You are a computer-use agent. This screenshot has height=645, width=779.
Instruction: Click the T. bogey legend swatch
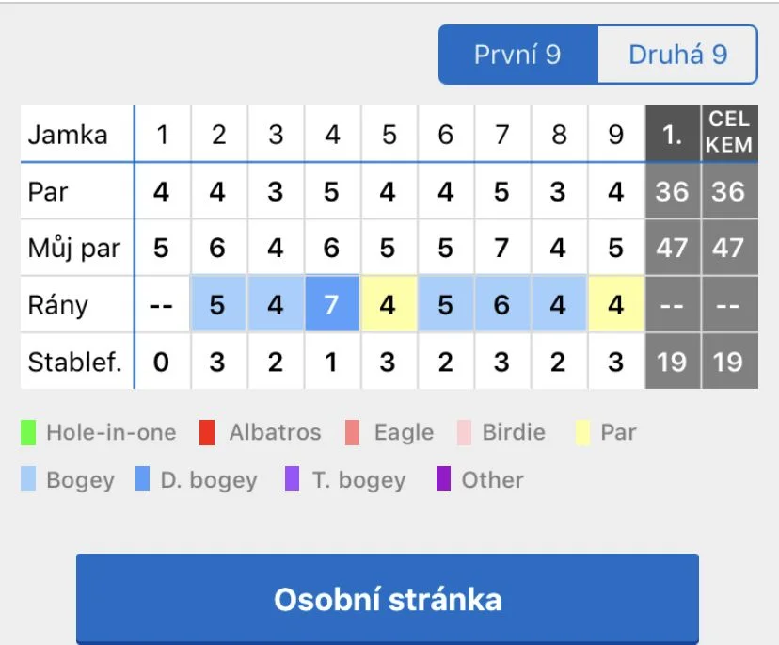coord(292,478)
